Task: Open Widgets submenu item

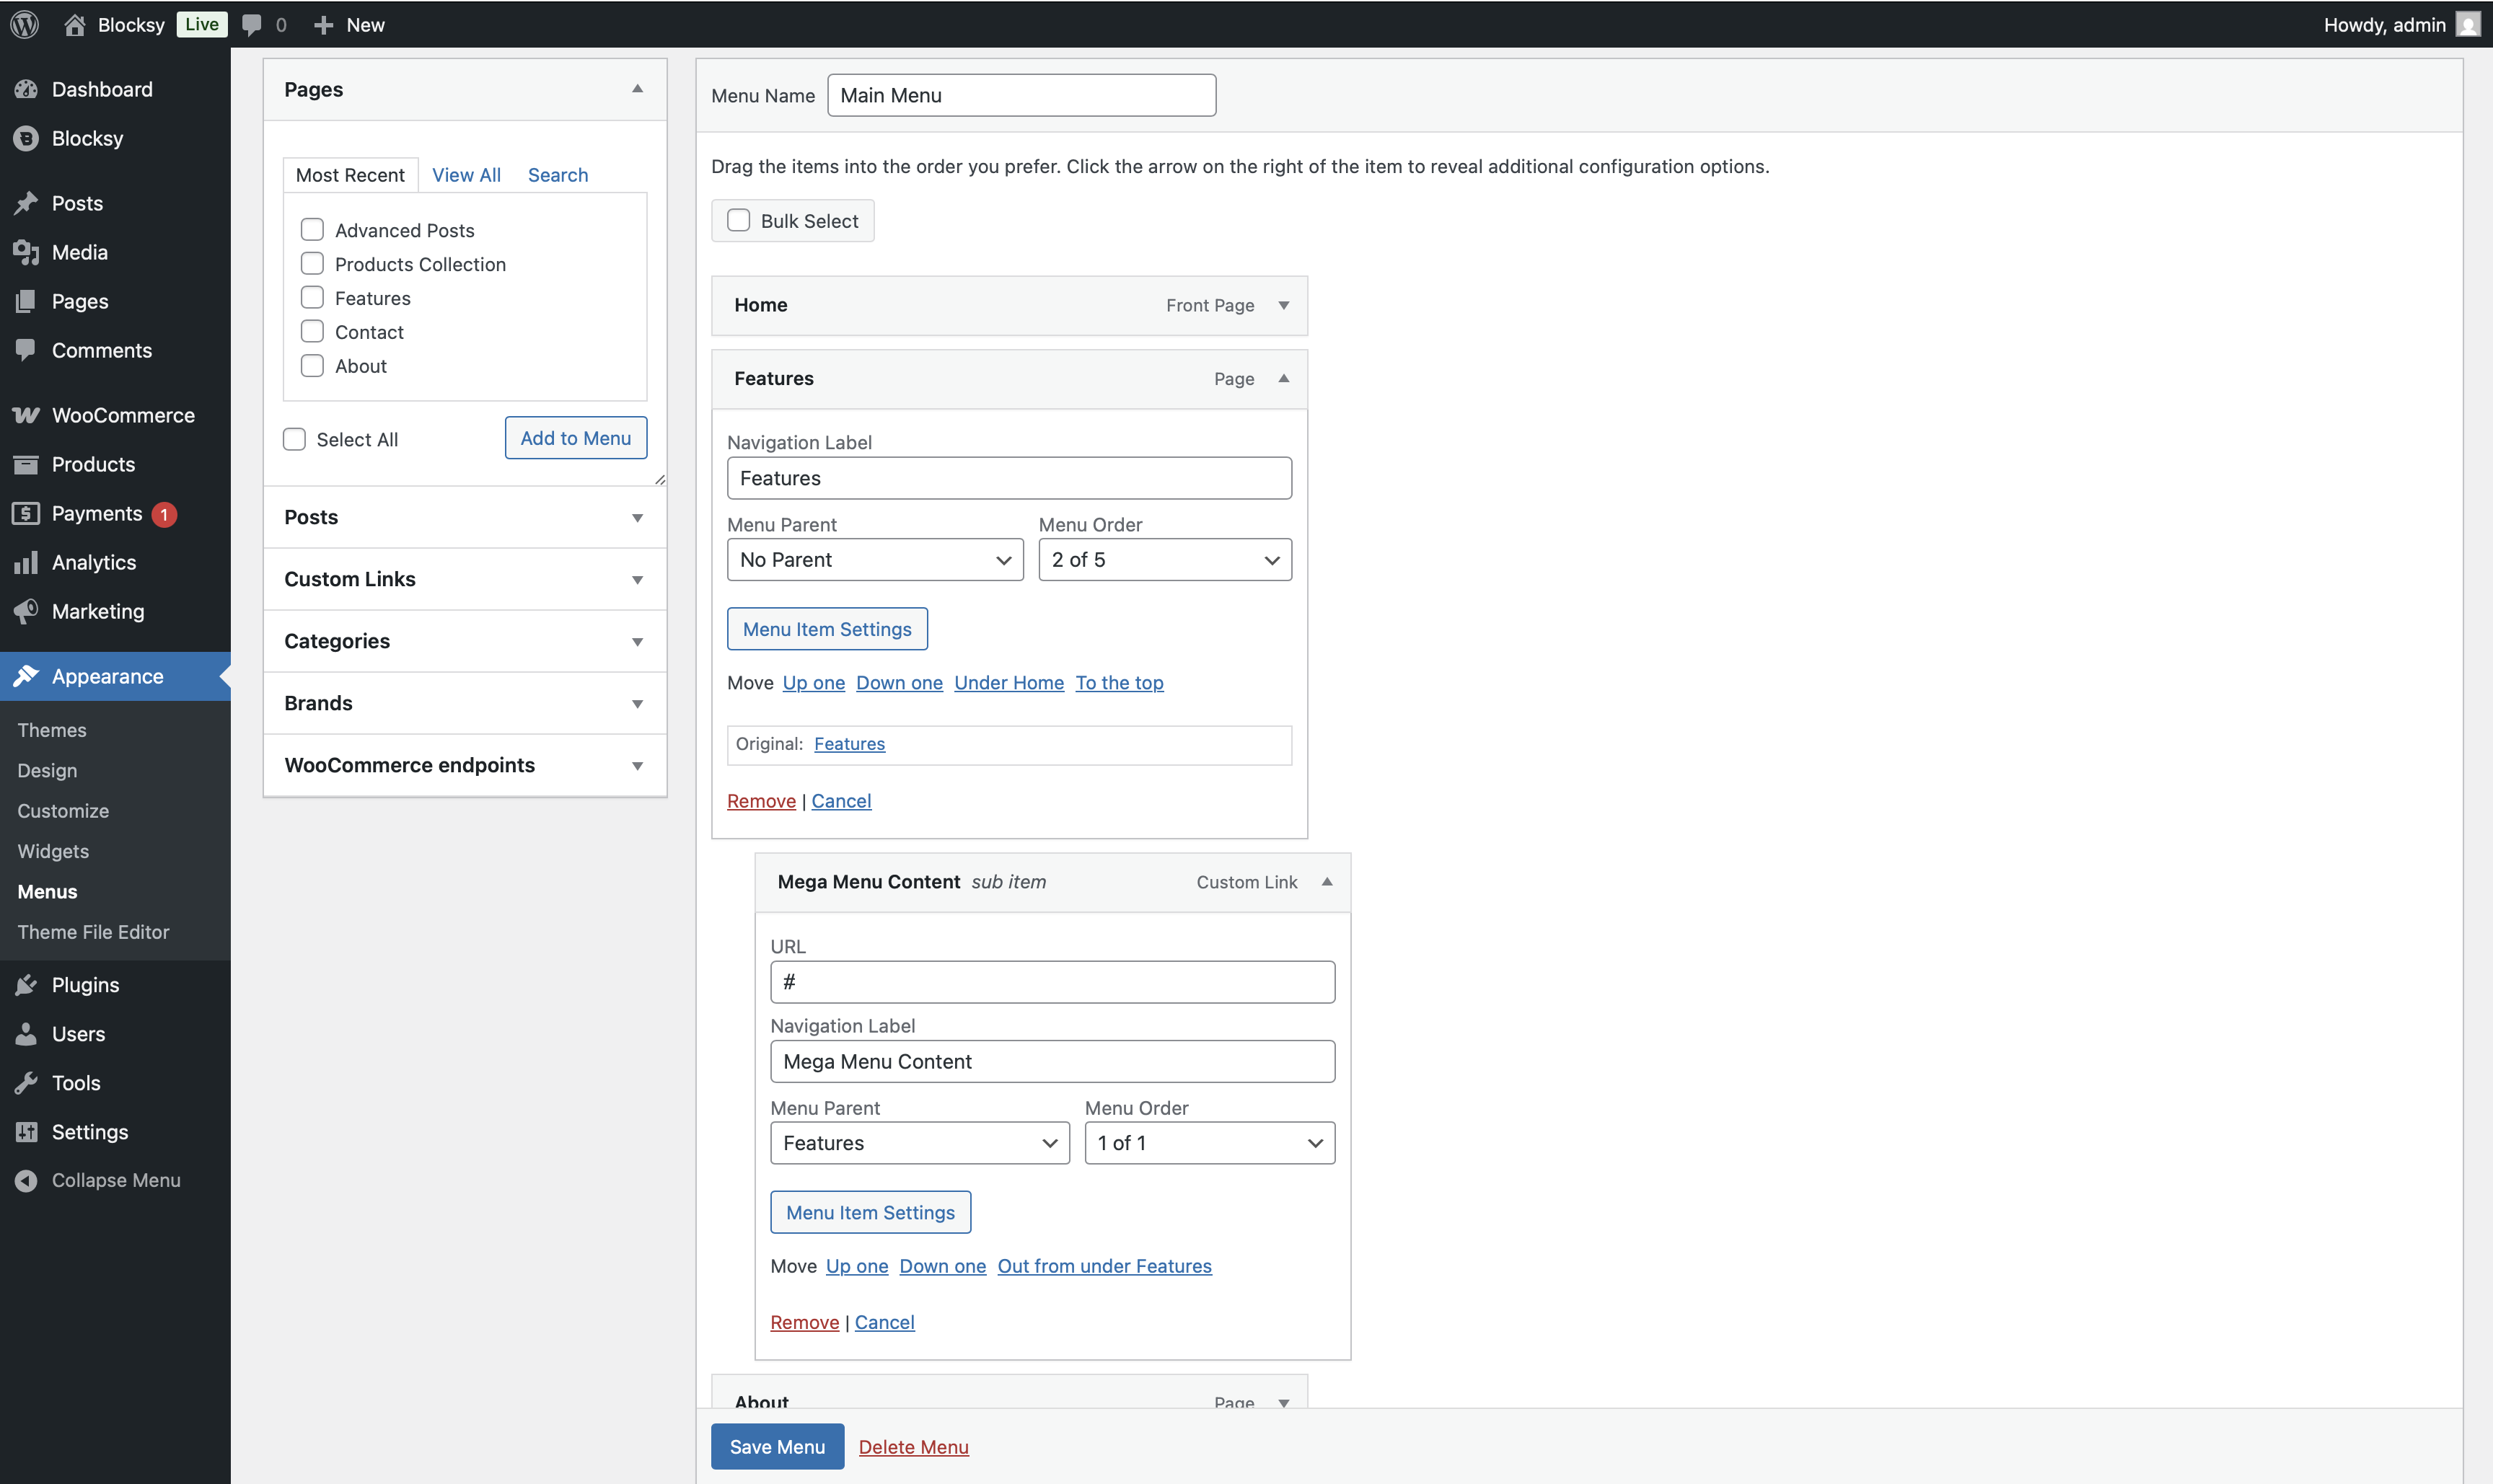Action: [x=53, y=851]
